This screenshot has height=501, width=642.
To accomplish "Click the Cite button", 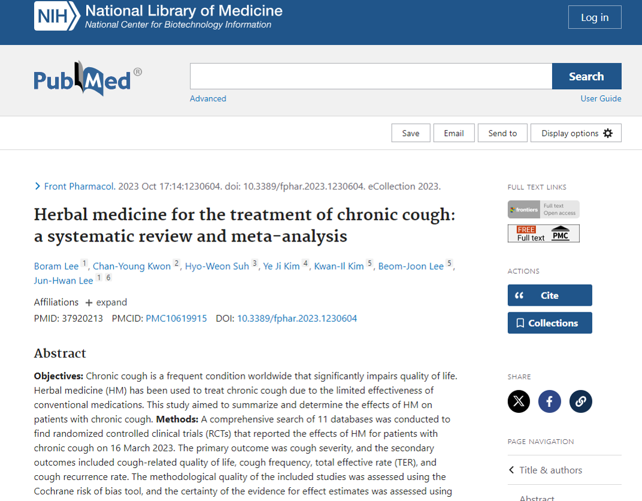I will click(549, 295).
